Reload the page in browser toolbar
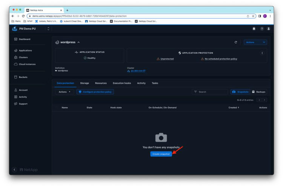Viewport: 283px width, 187px height. 23,16
